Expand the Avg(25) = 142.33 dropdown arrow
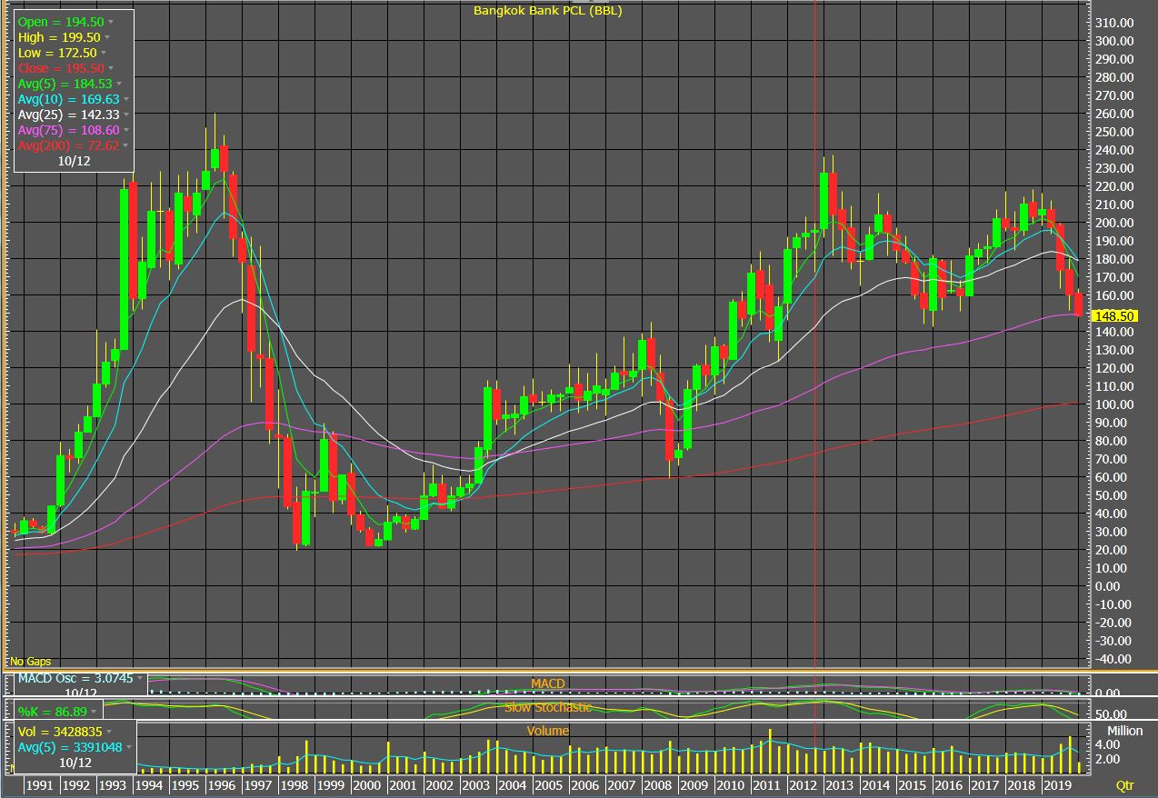 pos(125,115)
